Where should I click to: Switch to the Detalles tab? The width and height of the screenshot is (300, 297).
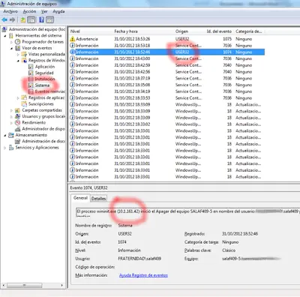click(x=98, y=199)
